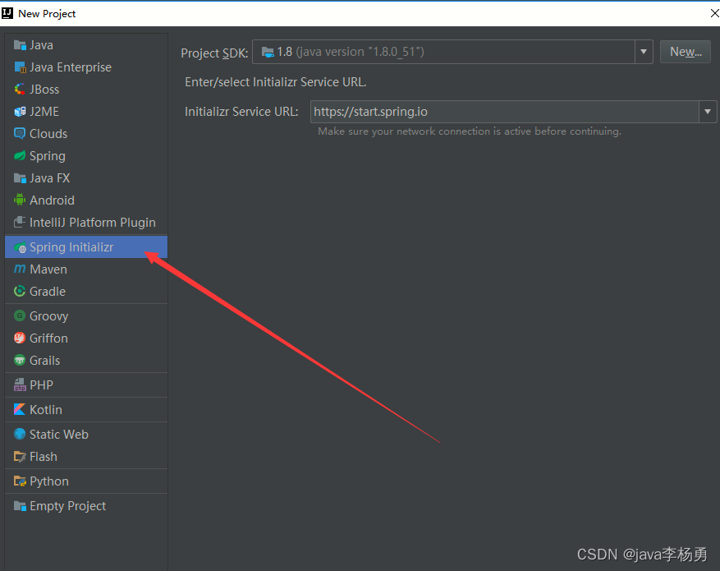Click the Griffon red icon

tap(20, 338)
